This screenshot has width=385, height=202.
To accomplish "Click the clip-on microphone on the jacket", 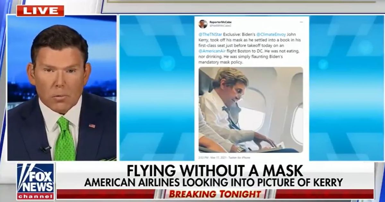I will [x=45, y=149].
